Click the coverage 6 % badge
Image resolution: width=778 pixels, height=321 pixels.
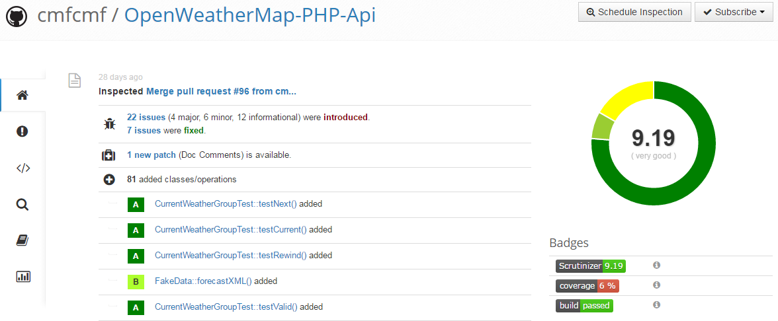coord(587,286)
